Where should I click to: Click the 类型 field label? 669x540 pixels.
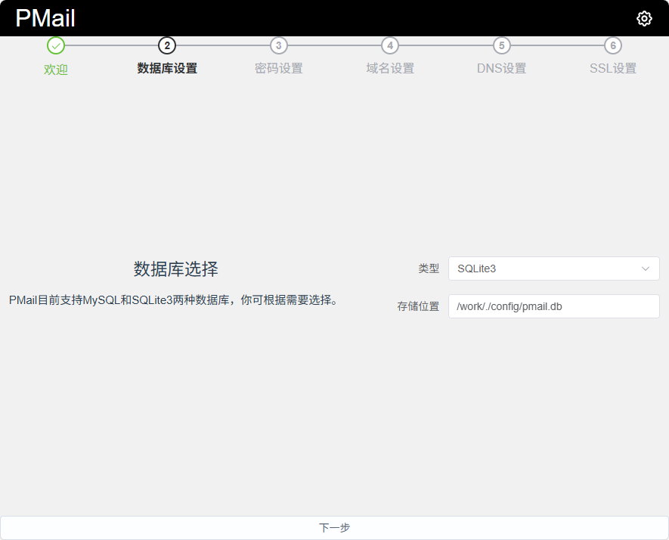[x=429, y=268]
